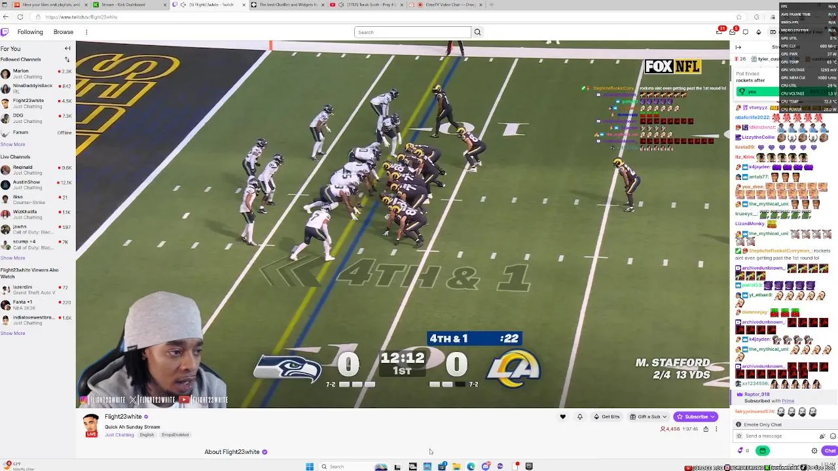Screen dimensions: 838x471
Task: Open the Gift a Sub dropdown
Action: [x=648, y=417]
